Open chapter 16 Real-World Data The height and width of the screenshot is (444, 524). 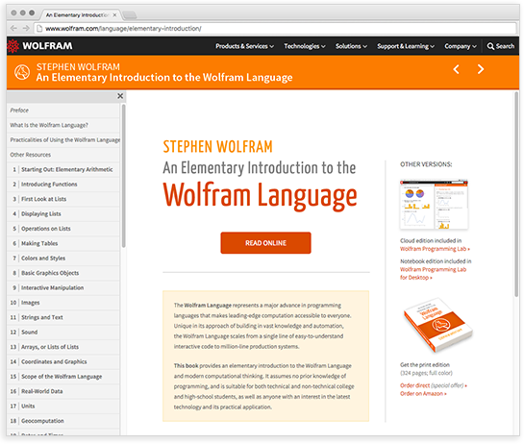63,391
